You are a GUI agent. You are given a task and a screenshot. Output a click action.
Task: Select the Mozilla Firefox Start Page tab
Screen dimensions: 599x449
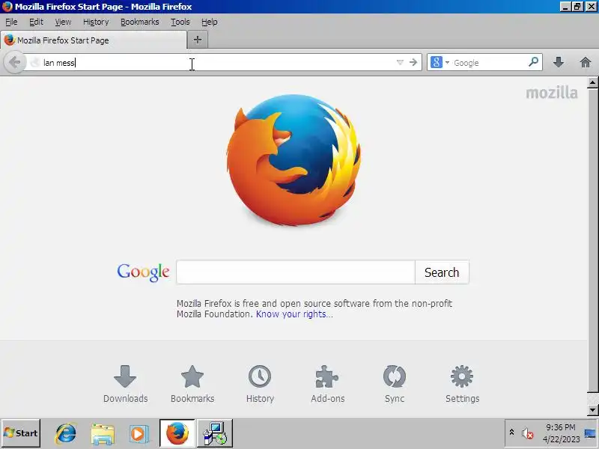[94, 40]
